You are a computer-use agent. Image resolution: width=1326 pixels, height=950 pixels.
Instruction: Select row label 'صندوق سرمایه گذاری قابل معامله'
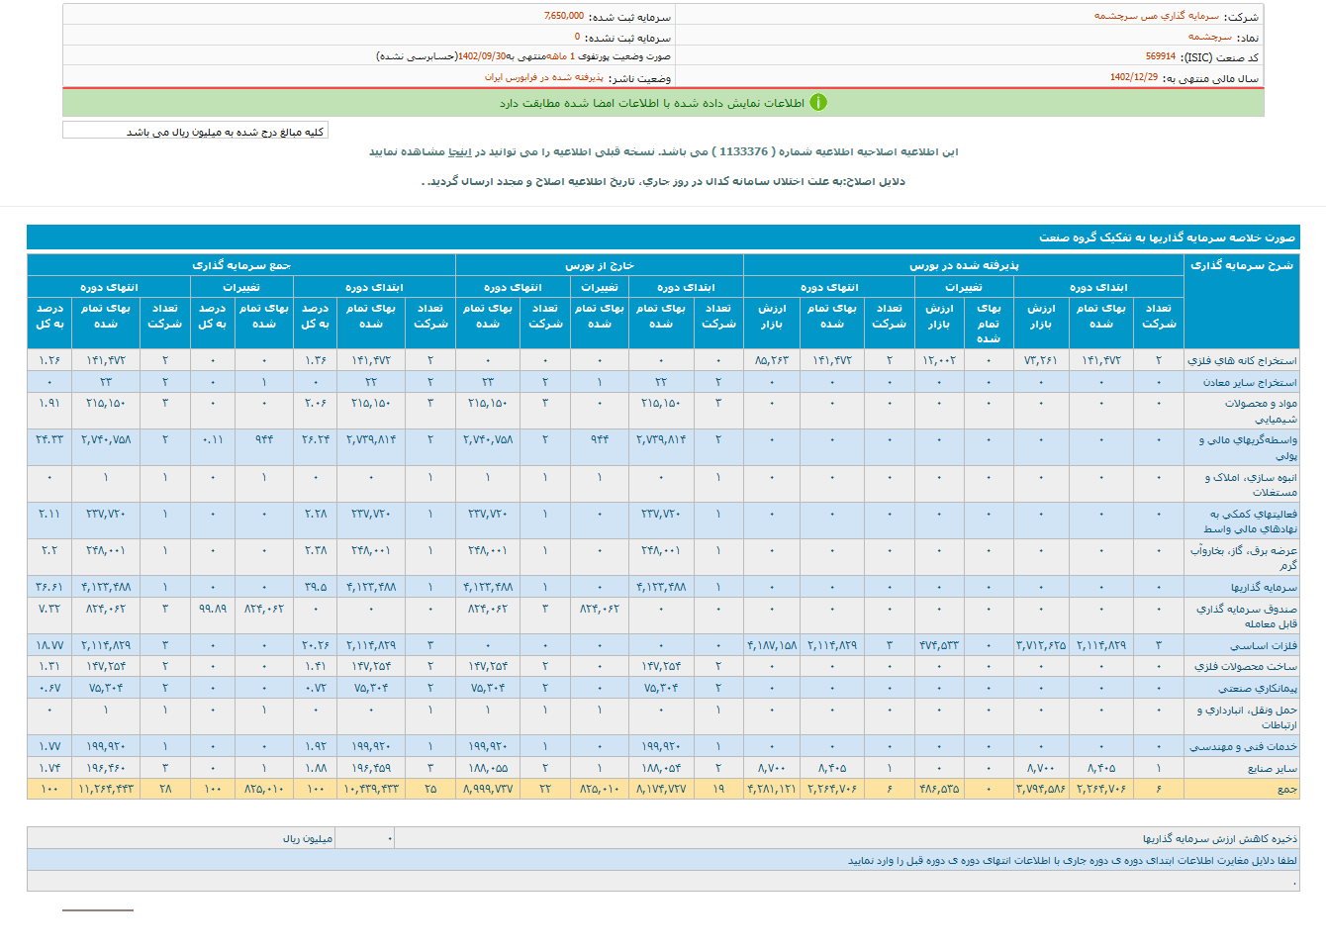tap(1247, 616)
